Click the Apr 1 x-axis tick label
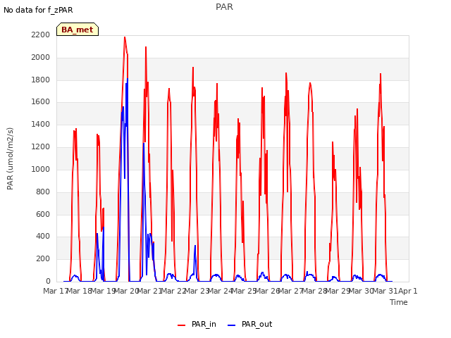The height and width of the screenshot is (338, 451). coord(408,291)
